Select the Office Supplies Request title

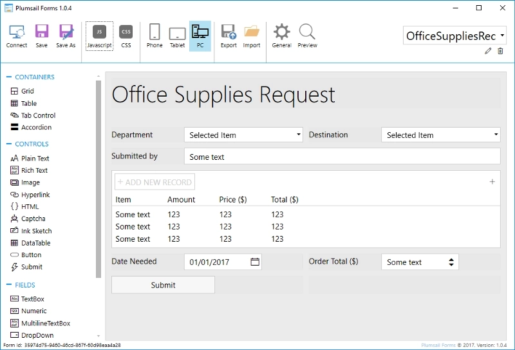coord(223,95)
